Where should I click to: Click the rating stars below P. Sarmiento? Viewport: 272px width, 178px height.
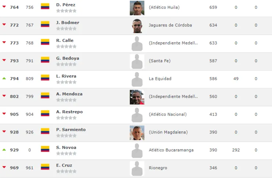click(67, 136)
